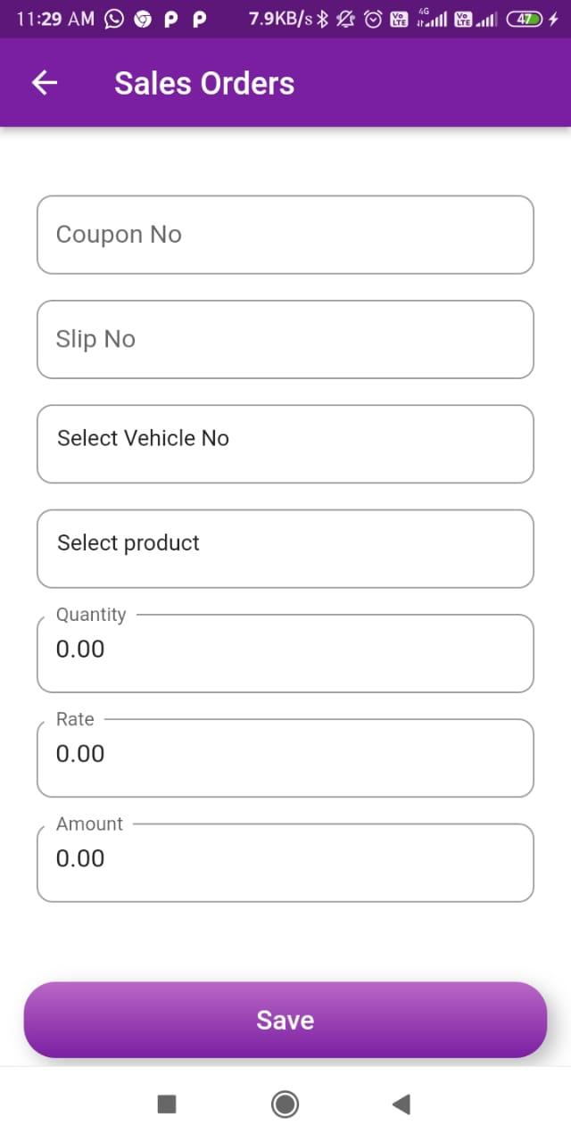Click the Rate input field
Viewport: 571px width, 1142px height.
click(x=285, y=757)
